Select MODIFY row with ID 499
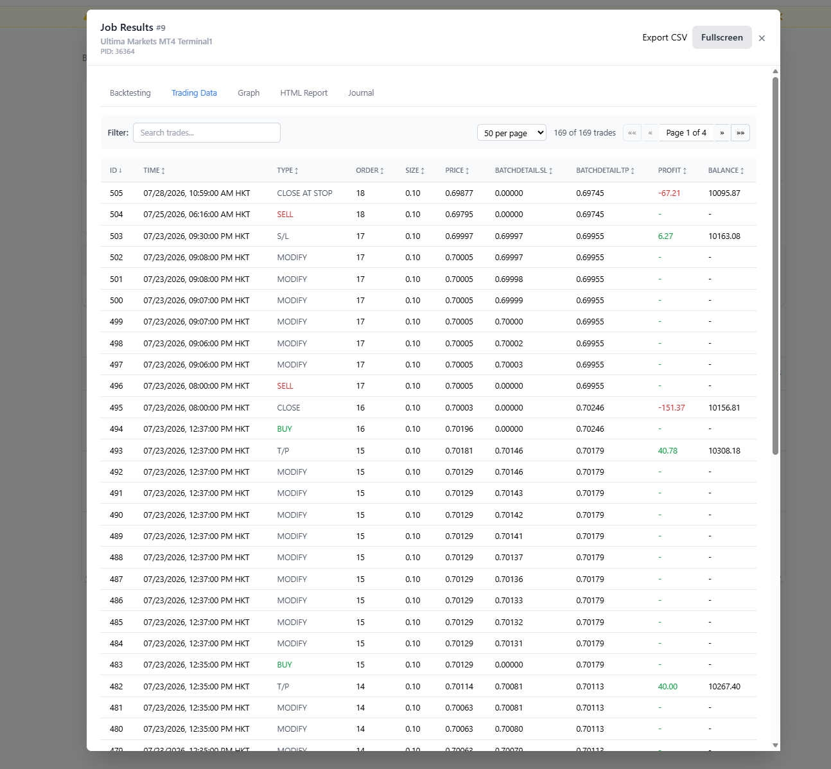The width and height of the screenshot is (831, 769). (x=428, y=322)
